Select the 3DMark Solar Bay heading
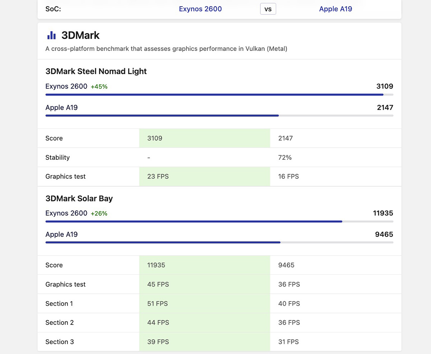Image resolution: width=431 pixels, height=354 pixels. pos(79,198)
